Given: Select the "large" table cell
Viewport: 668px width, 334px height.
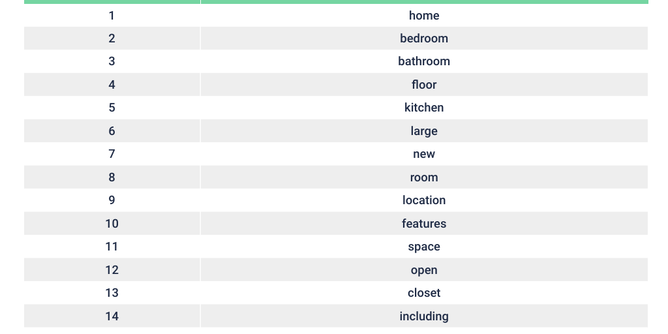Looking at the screenshot, I should tap(424, 131).
